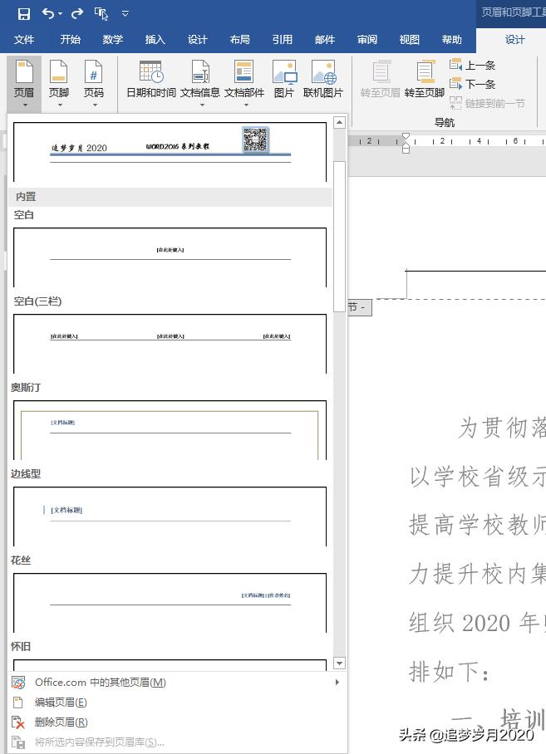Insert Date and Time (日期和时间)
Viewport: 546px width, 754px height.
click(150, 79)
